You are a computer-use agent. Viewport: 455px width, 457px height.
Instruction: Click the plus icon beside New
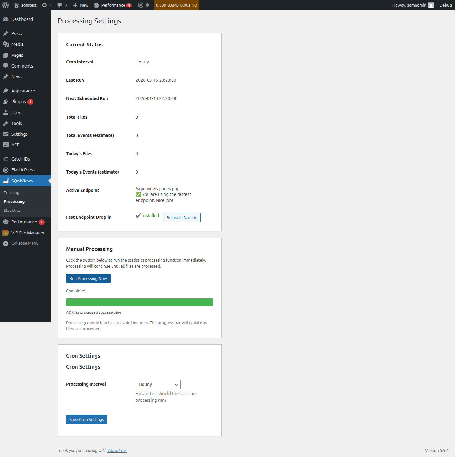coord(75,5)
